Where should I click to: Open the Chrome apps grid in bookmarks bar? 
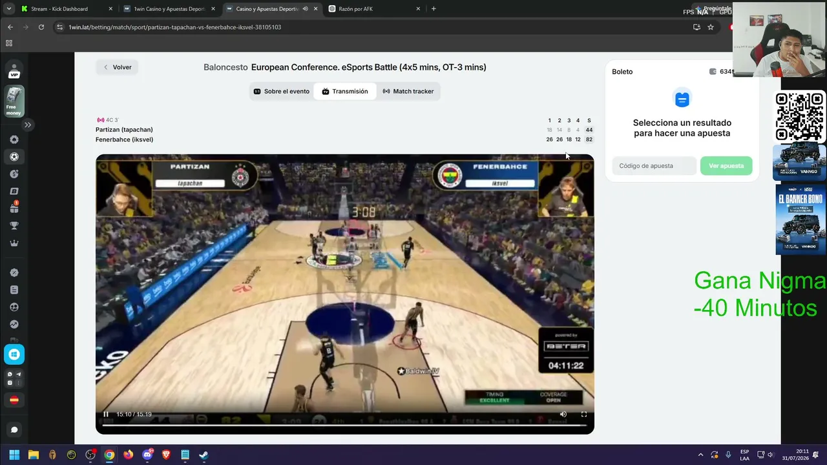point(9,43)
